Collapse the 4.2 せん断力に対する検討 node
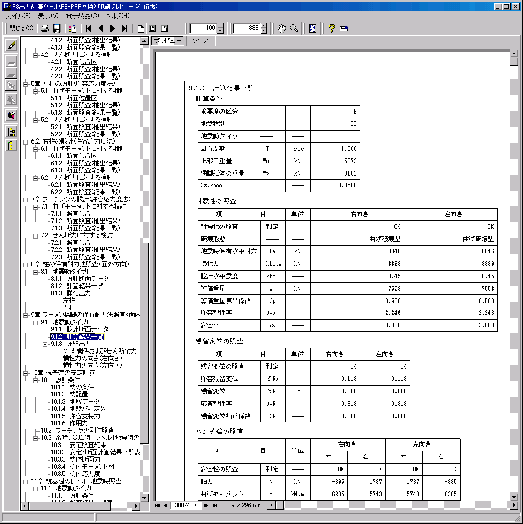 click(35, 55)
